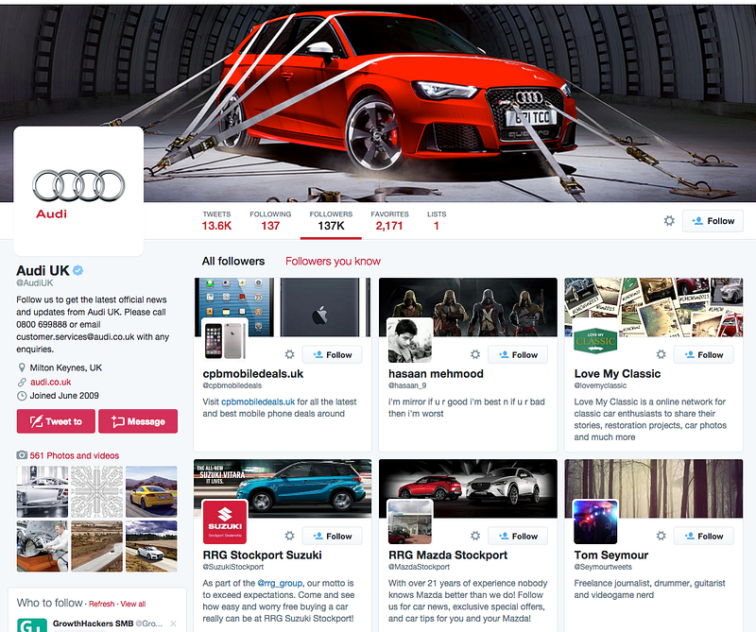This screenshot has width=756, height=632.
Task: Click the red Suzuki logo avatar
Action: (225, 521)
